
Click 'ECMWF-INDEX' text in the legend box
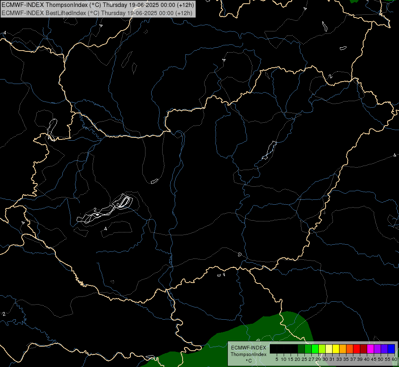(249, 348)
